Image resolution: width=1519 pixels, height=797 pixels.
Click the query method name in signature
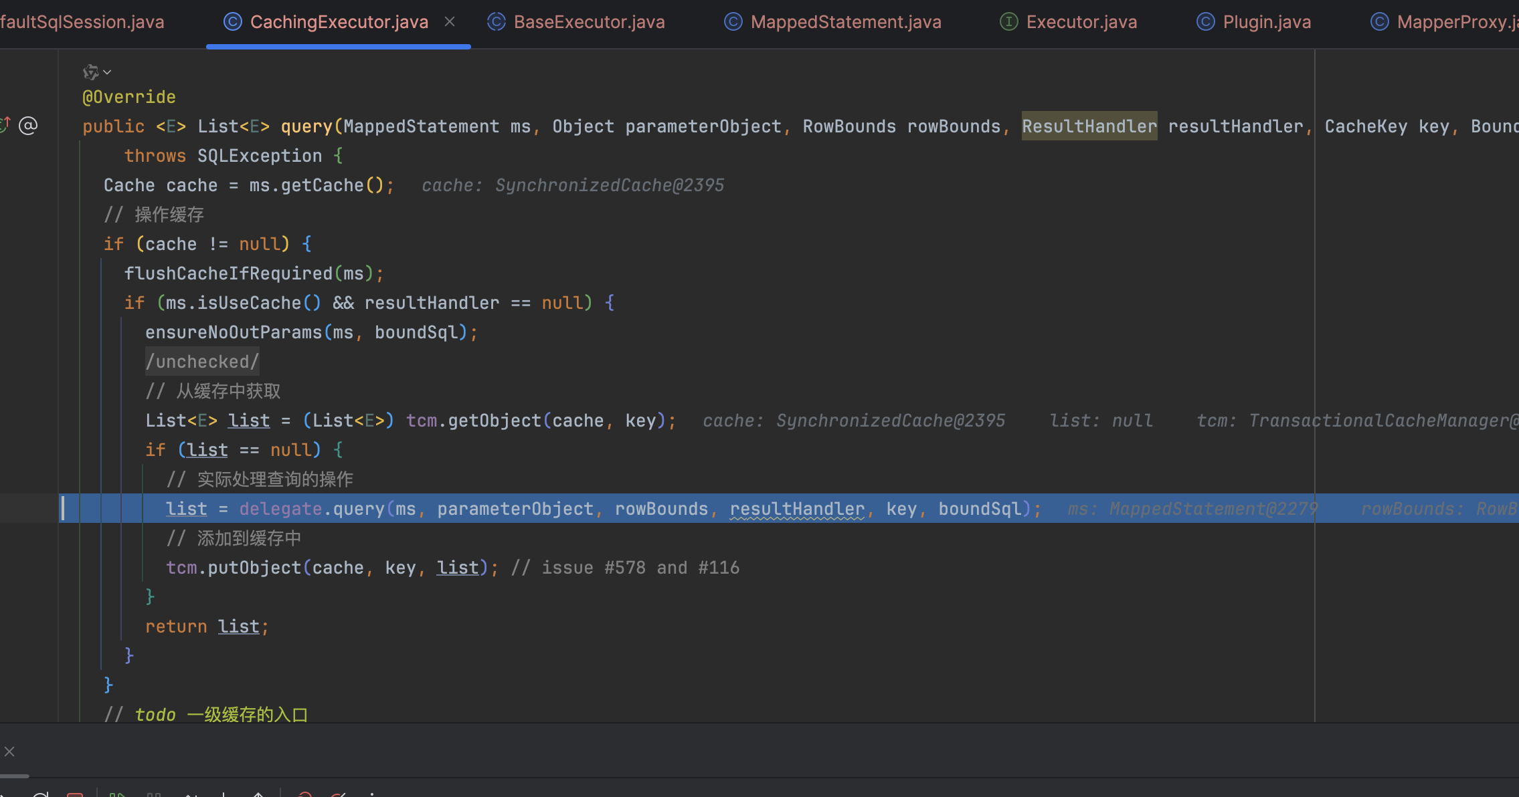[306, 126]
